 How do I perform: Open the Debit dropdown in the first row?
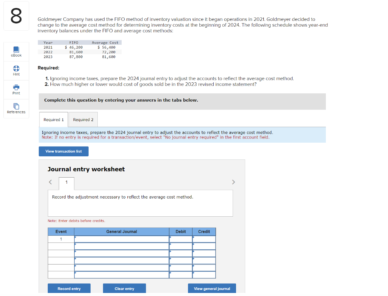tap(171, 239)
